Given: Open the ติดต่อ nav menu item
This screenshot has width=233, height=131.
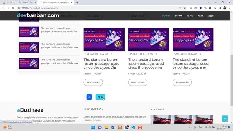Looking at the screenshot, I should click(200, 16).
